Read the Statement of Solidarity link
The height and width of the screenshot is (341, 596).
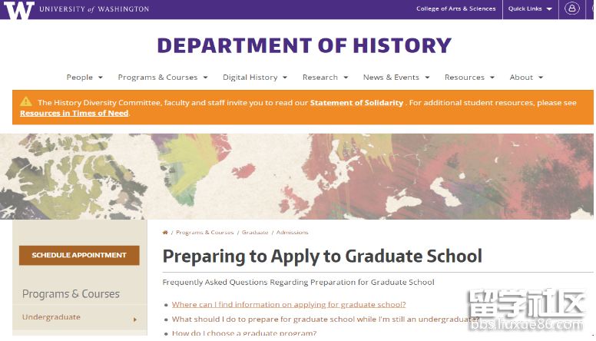[356, 103]
